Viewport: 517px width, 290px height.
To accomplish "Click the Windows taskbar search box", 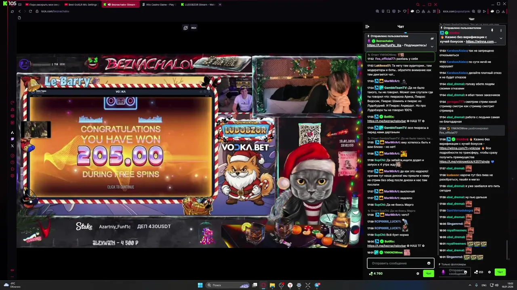I will click(228, 285).
